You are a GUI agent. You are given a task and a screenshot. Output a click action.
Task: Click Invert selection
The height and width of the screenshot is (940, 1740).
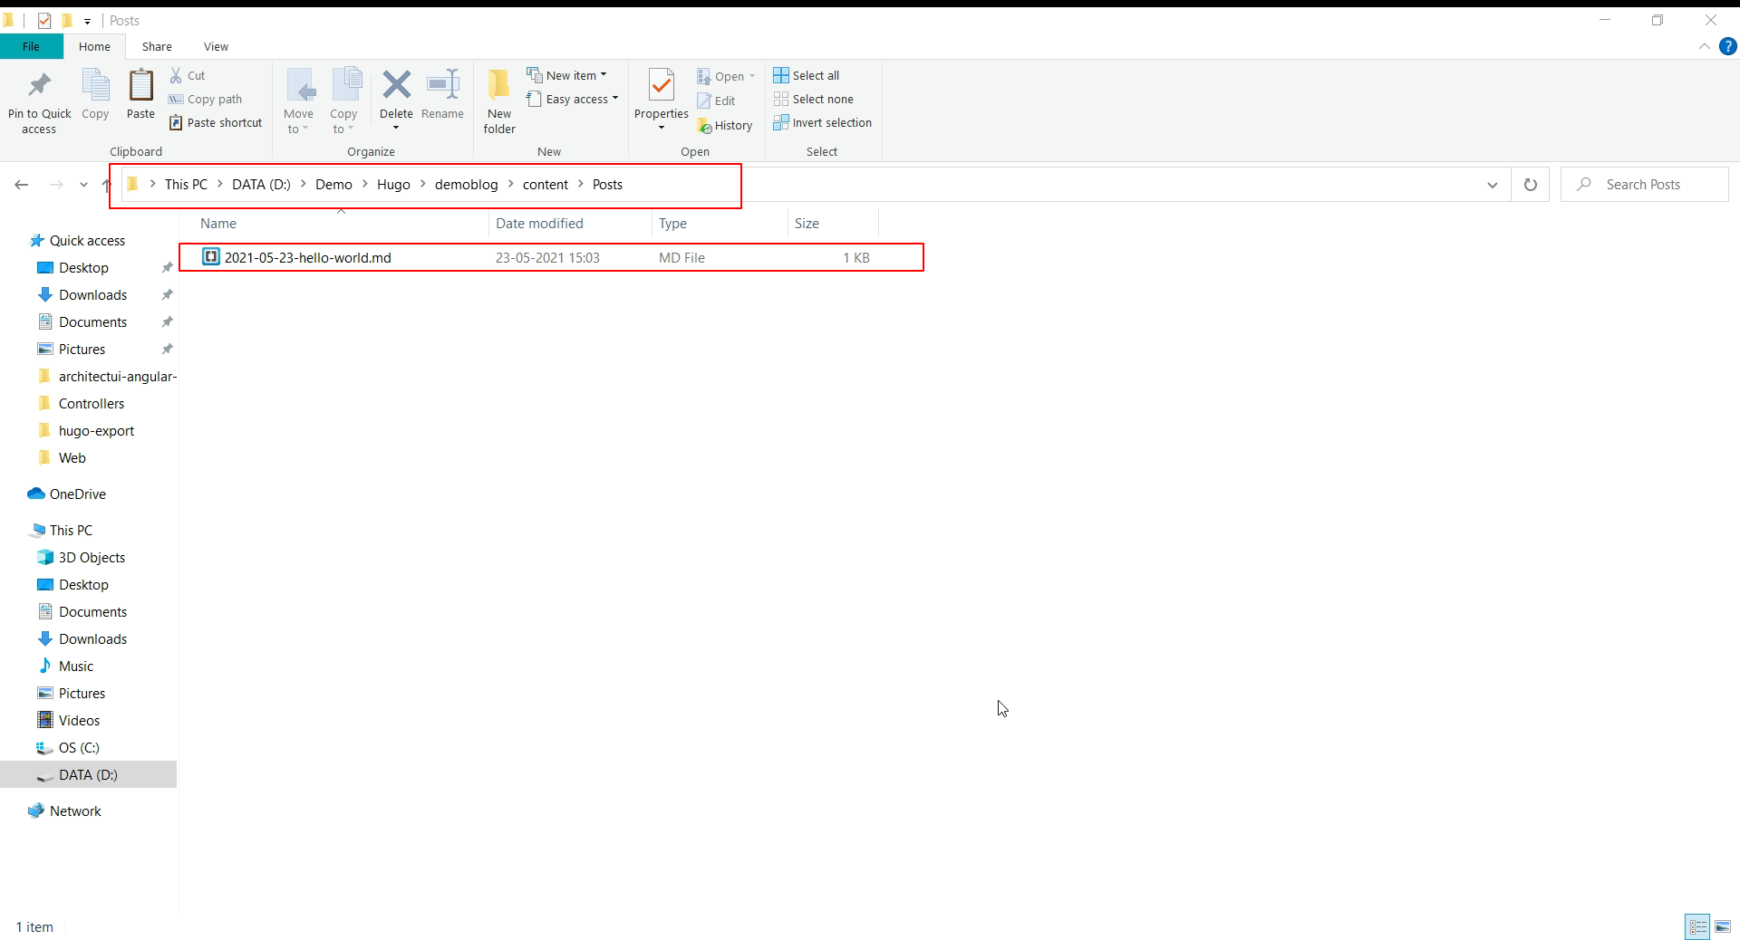click(x=823, y=122)
